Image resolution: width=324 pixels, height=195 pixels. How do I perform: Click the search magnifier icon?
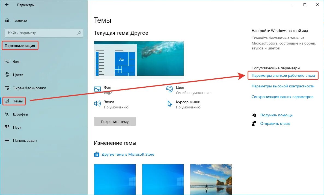[79, 33]
